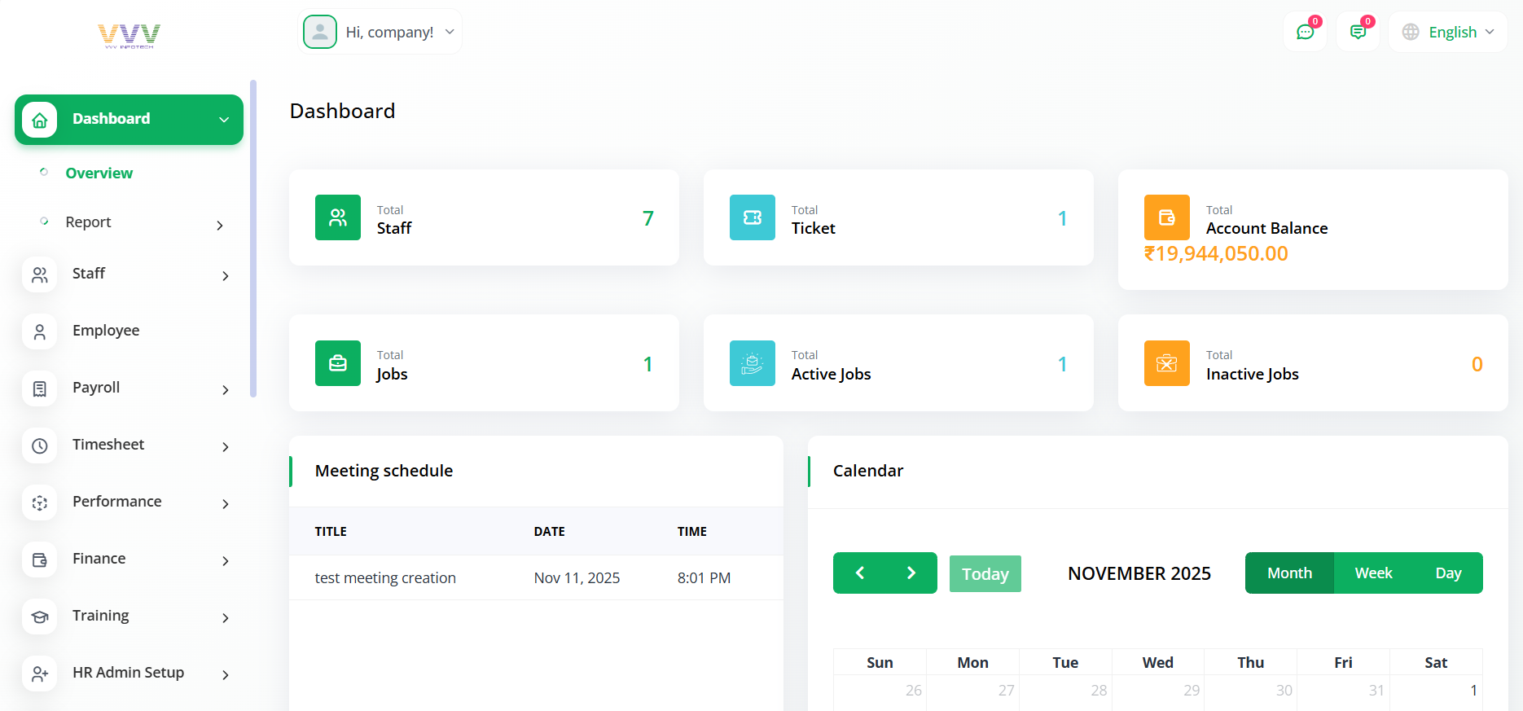The image size is (1523, 711).
Task: Select Month view in calendar
Action: 1289,573
